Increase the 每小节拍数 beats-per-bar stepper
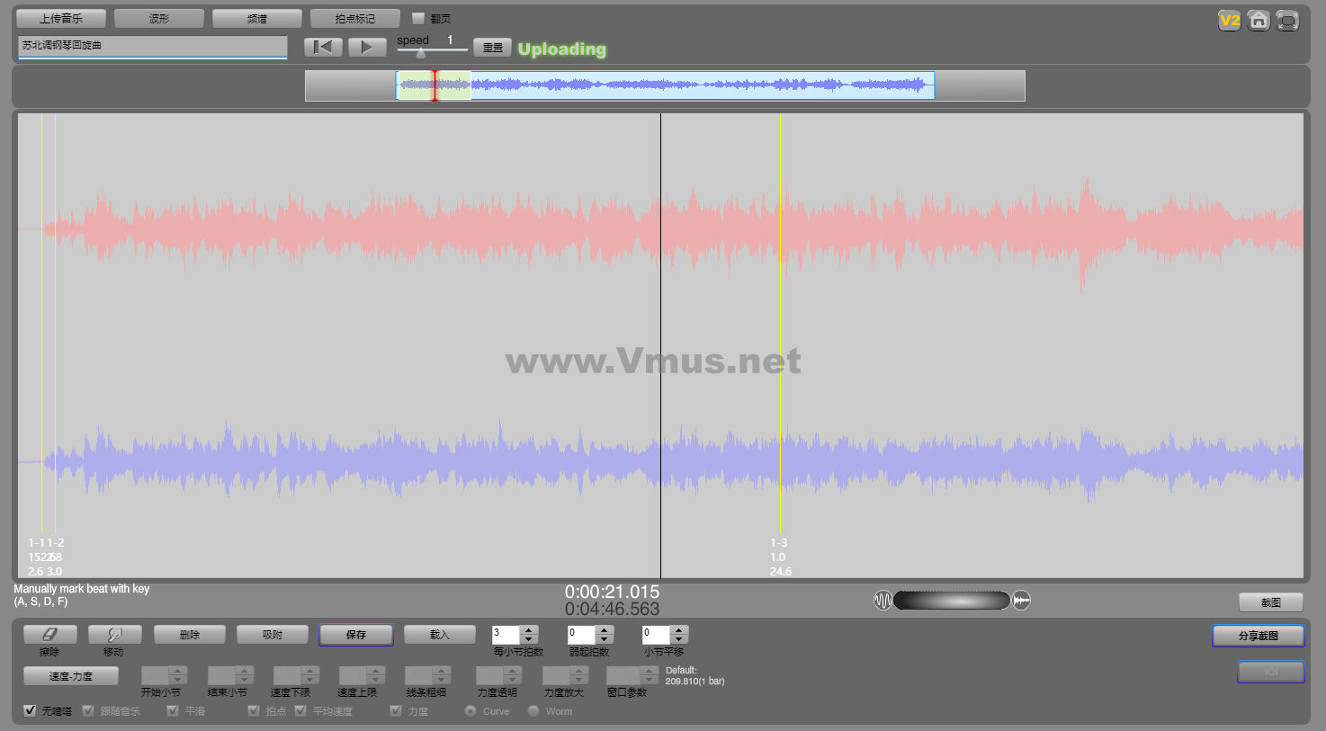Image resolution: width=1326 pixels, height=731 pixels. click(x=529, y=630)
